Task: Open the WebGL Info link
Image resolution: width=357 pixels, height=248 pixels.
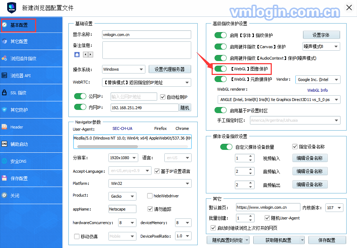Action: tap(317, 90)
